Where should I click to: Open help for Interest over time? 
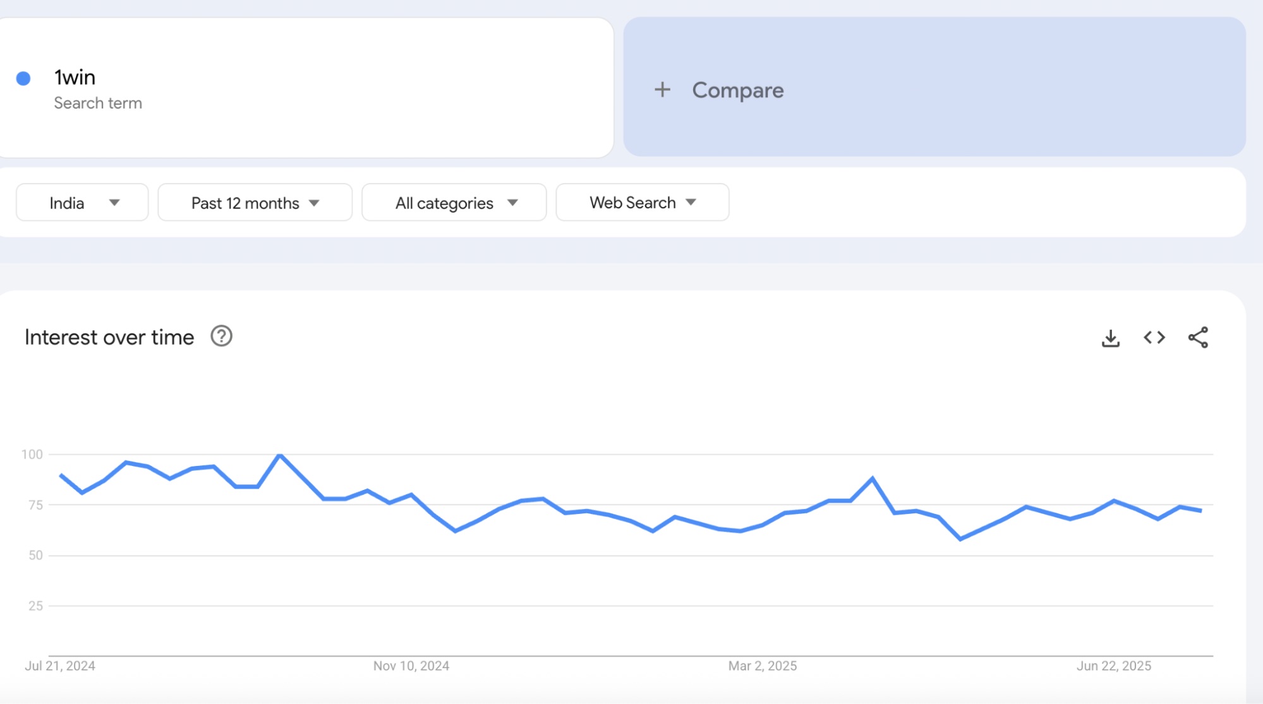coord(221,337)
